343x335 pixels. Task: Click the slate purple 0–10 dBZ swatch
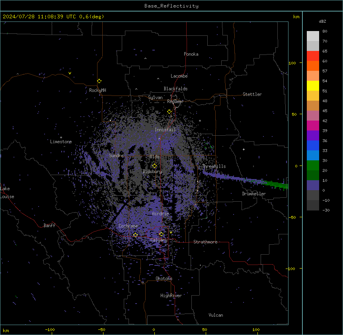coord(313,185)
